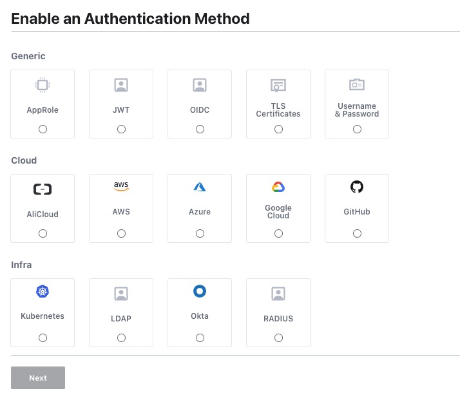The width and height of the screenshot is (460, 409).
Task: Click the Username & Password label text
Action: 357,110
